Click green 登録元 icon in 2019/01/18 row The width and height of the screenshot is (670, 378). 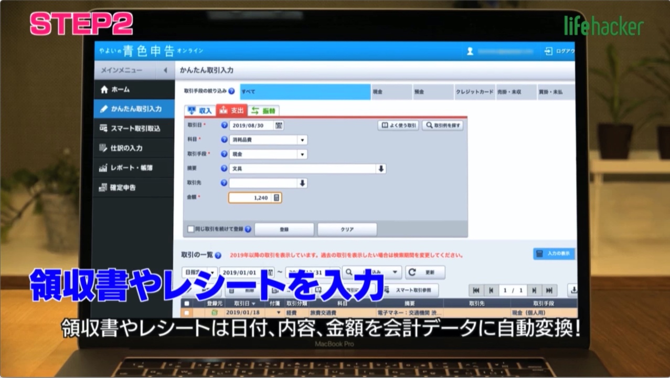pyautogui.click(x=214, y=313)
